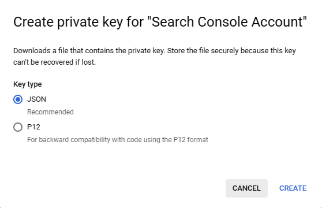Click the 'Recommended' hint under JSON
322x208 pixels.
[x=50, y=112]
